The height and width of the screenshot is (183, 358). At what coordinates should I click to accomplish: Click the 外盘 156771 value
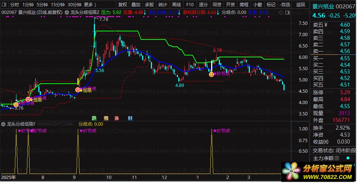pos(341,120)
